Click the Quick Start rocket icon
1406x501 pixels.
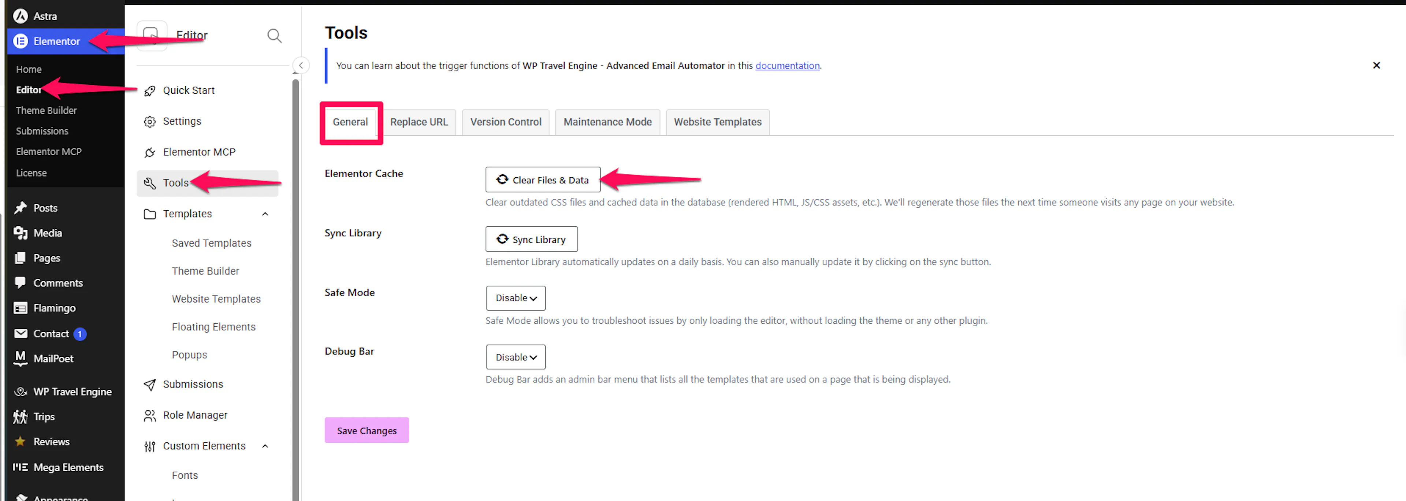pyautogui.click(x=149, y=90)
